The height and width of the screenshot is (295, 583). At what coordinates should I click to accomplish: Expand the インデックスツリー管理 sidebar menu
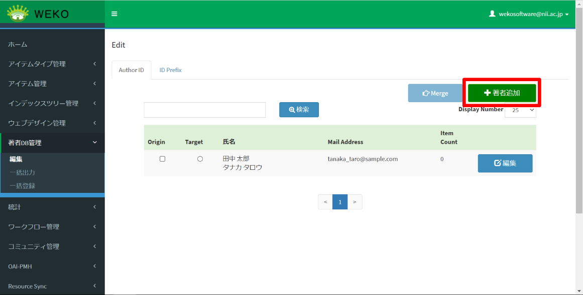pos(52,103)
